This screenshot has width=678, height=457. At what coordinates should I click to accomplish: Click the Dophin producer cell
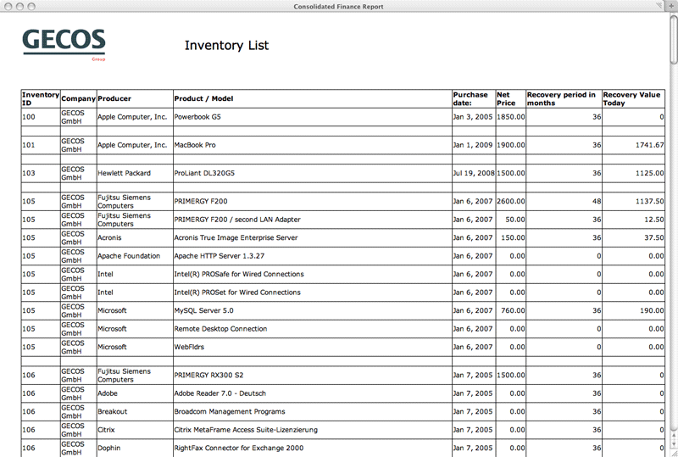click(135, 448)
